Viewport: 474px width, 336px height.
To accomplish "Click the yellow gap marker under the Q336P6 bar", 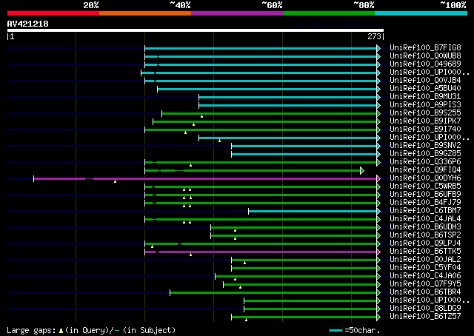I will (190, 165).
